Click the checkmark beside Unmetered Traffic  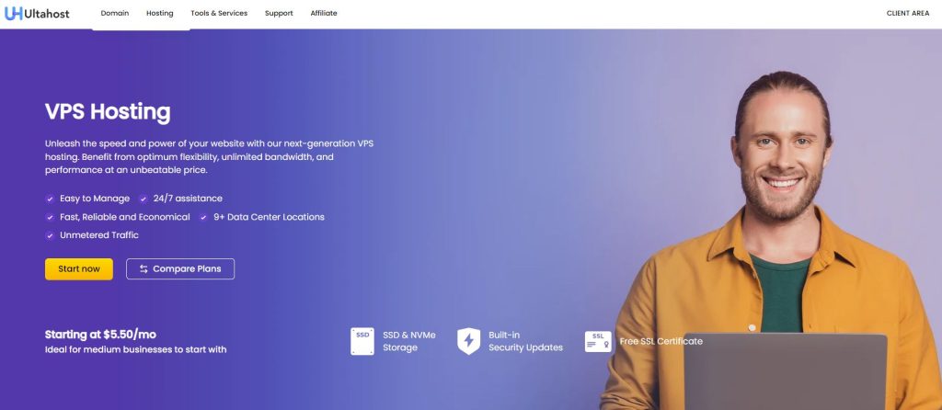coord(50,235)
